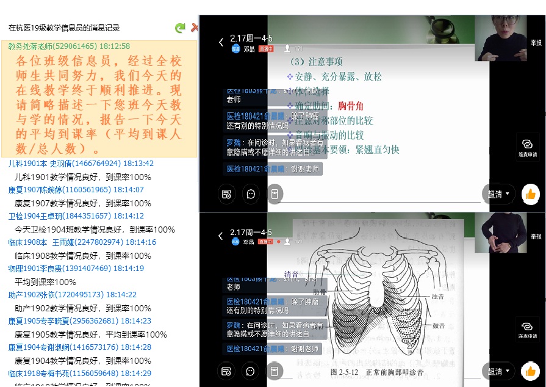Viewport: 546px width, 387px height.
Task: Click the viewer count icon in top video
Action: [287, 48]
